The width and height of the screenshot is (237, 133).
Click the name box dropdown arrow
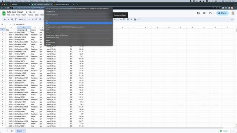(10, 24)
